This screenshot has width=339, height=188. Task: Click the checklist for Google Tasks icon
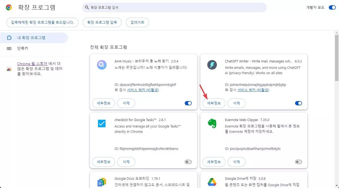[102, 123]
